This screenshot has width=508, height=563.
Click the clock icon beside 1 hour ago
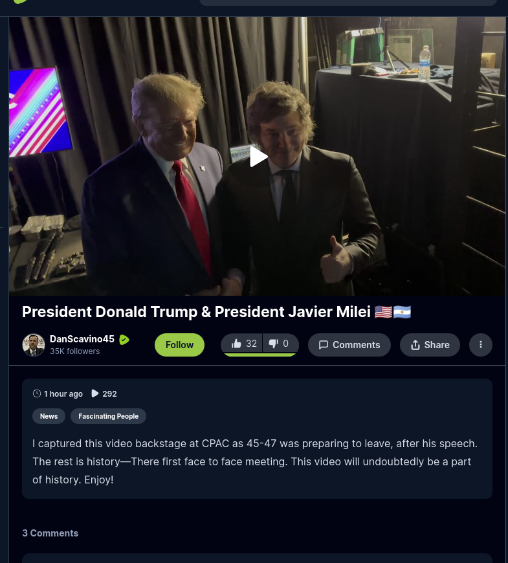(37, 393)
